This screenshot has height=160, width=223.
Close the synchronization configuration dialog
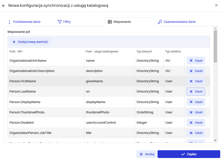click(x=216, y=5)
